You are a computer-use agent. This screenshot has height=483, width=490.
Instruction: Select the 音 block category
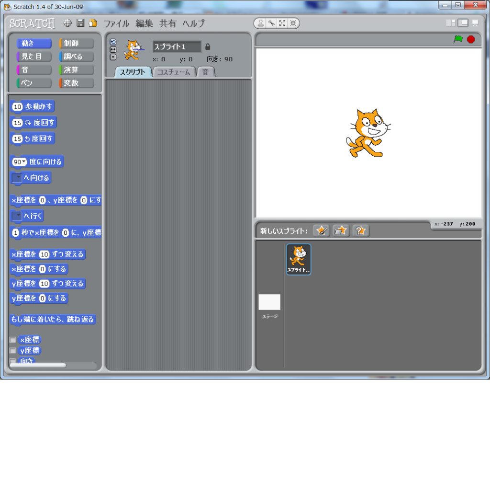tap(34, 69)
